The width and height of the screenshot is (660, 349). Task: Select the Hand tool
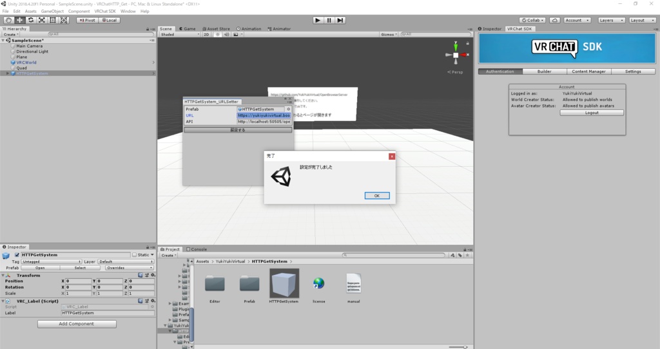coord(8,20)
